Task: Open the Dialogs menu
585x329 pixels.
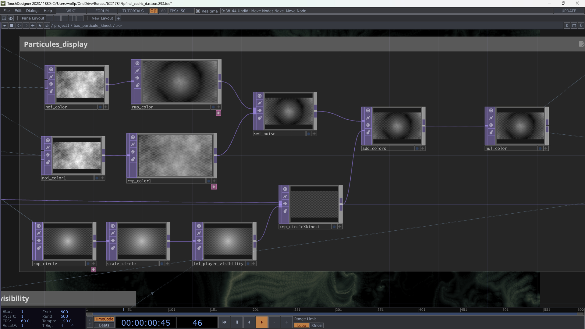Action: 33,11
